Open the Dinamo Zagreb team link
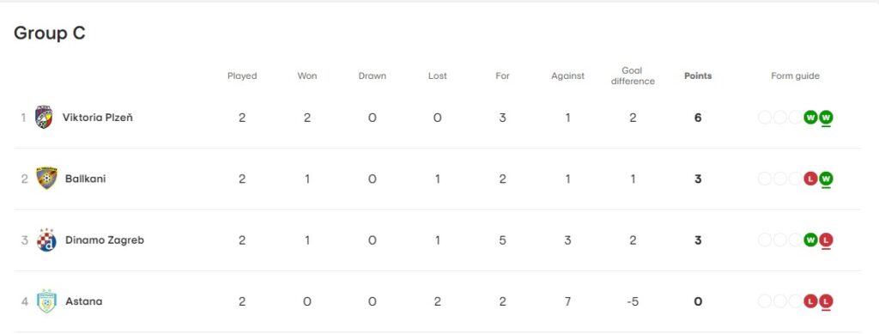 105,240
